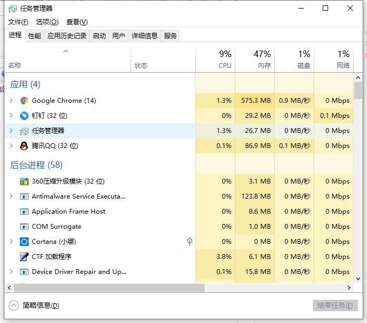This screenshot has height=323, width=367.
Task: Click the vertical scrollbar down arrow
Action: (x=358, y=279)
